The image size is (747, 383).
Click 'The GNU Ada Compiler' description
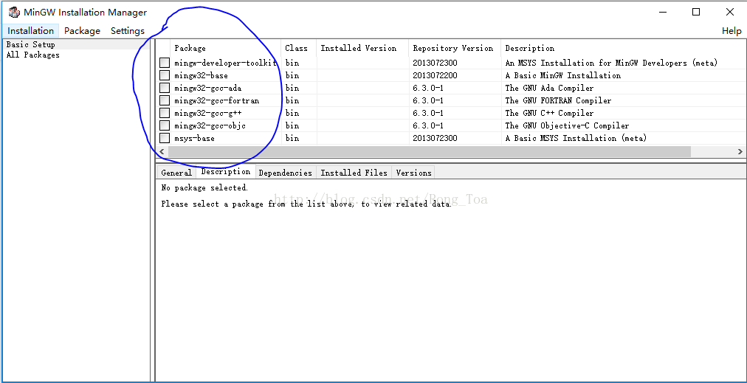coord(549,88)
